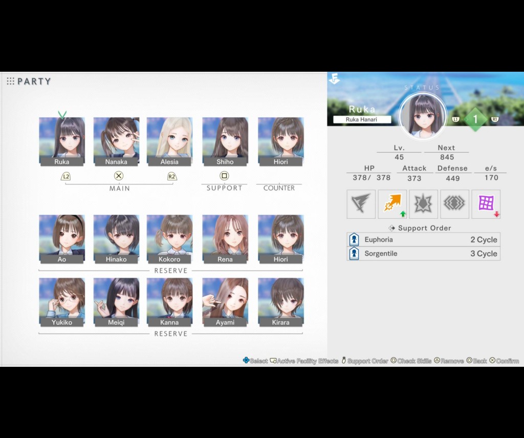
Task: Click the PARTY screen title
Action: (x=34, y=81)
